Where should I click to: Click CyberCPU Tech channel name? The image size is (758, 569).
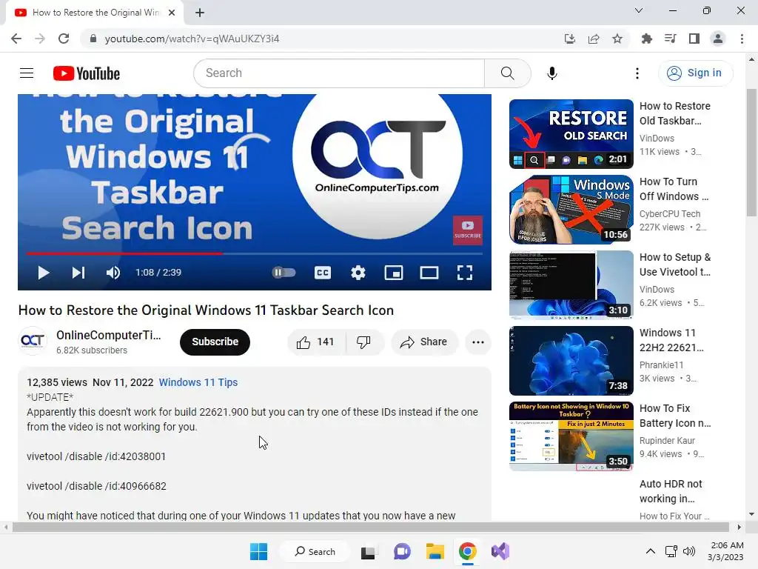click(669, 214)
